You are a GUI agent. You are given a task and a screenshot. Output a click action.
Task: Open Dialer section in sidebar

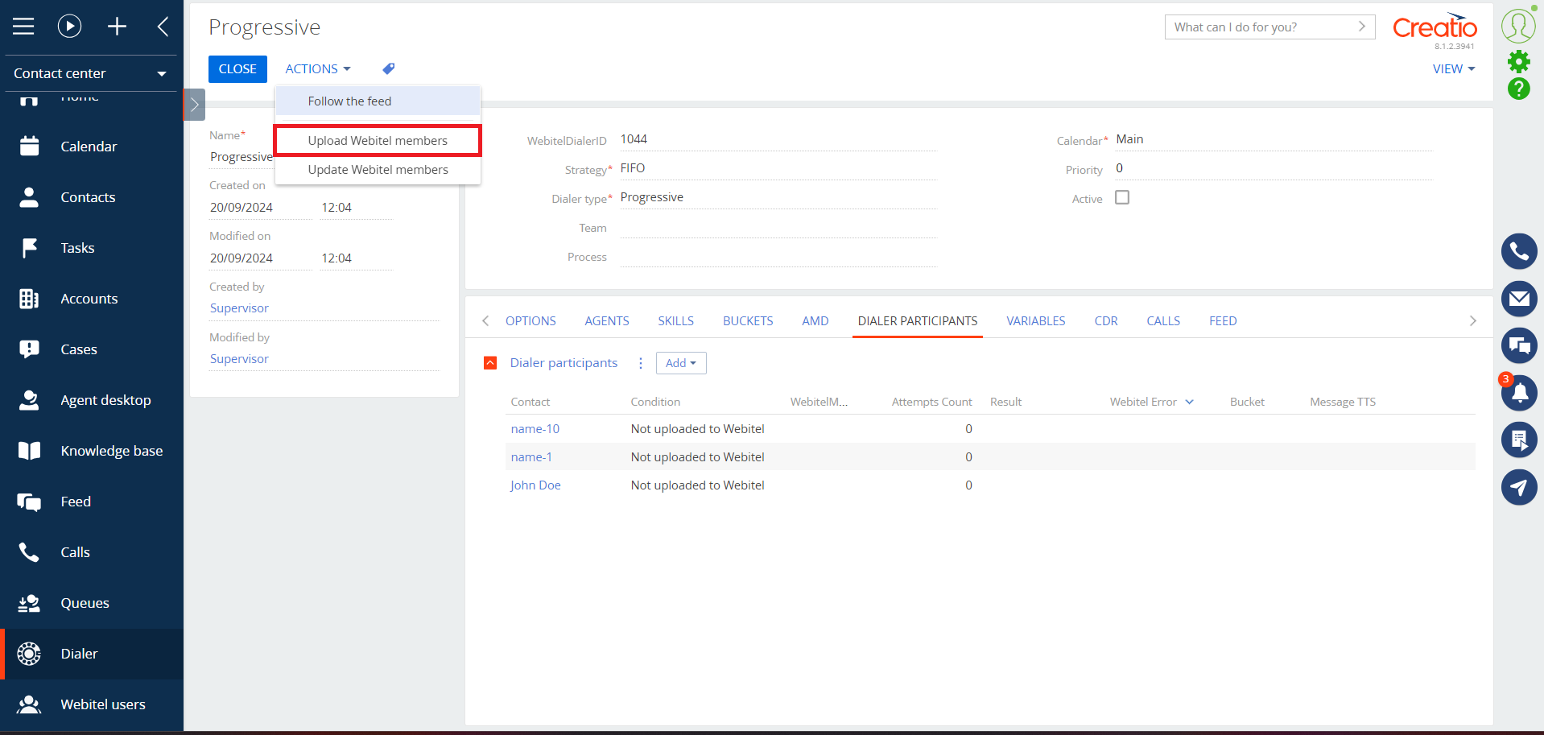(92, 654)
